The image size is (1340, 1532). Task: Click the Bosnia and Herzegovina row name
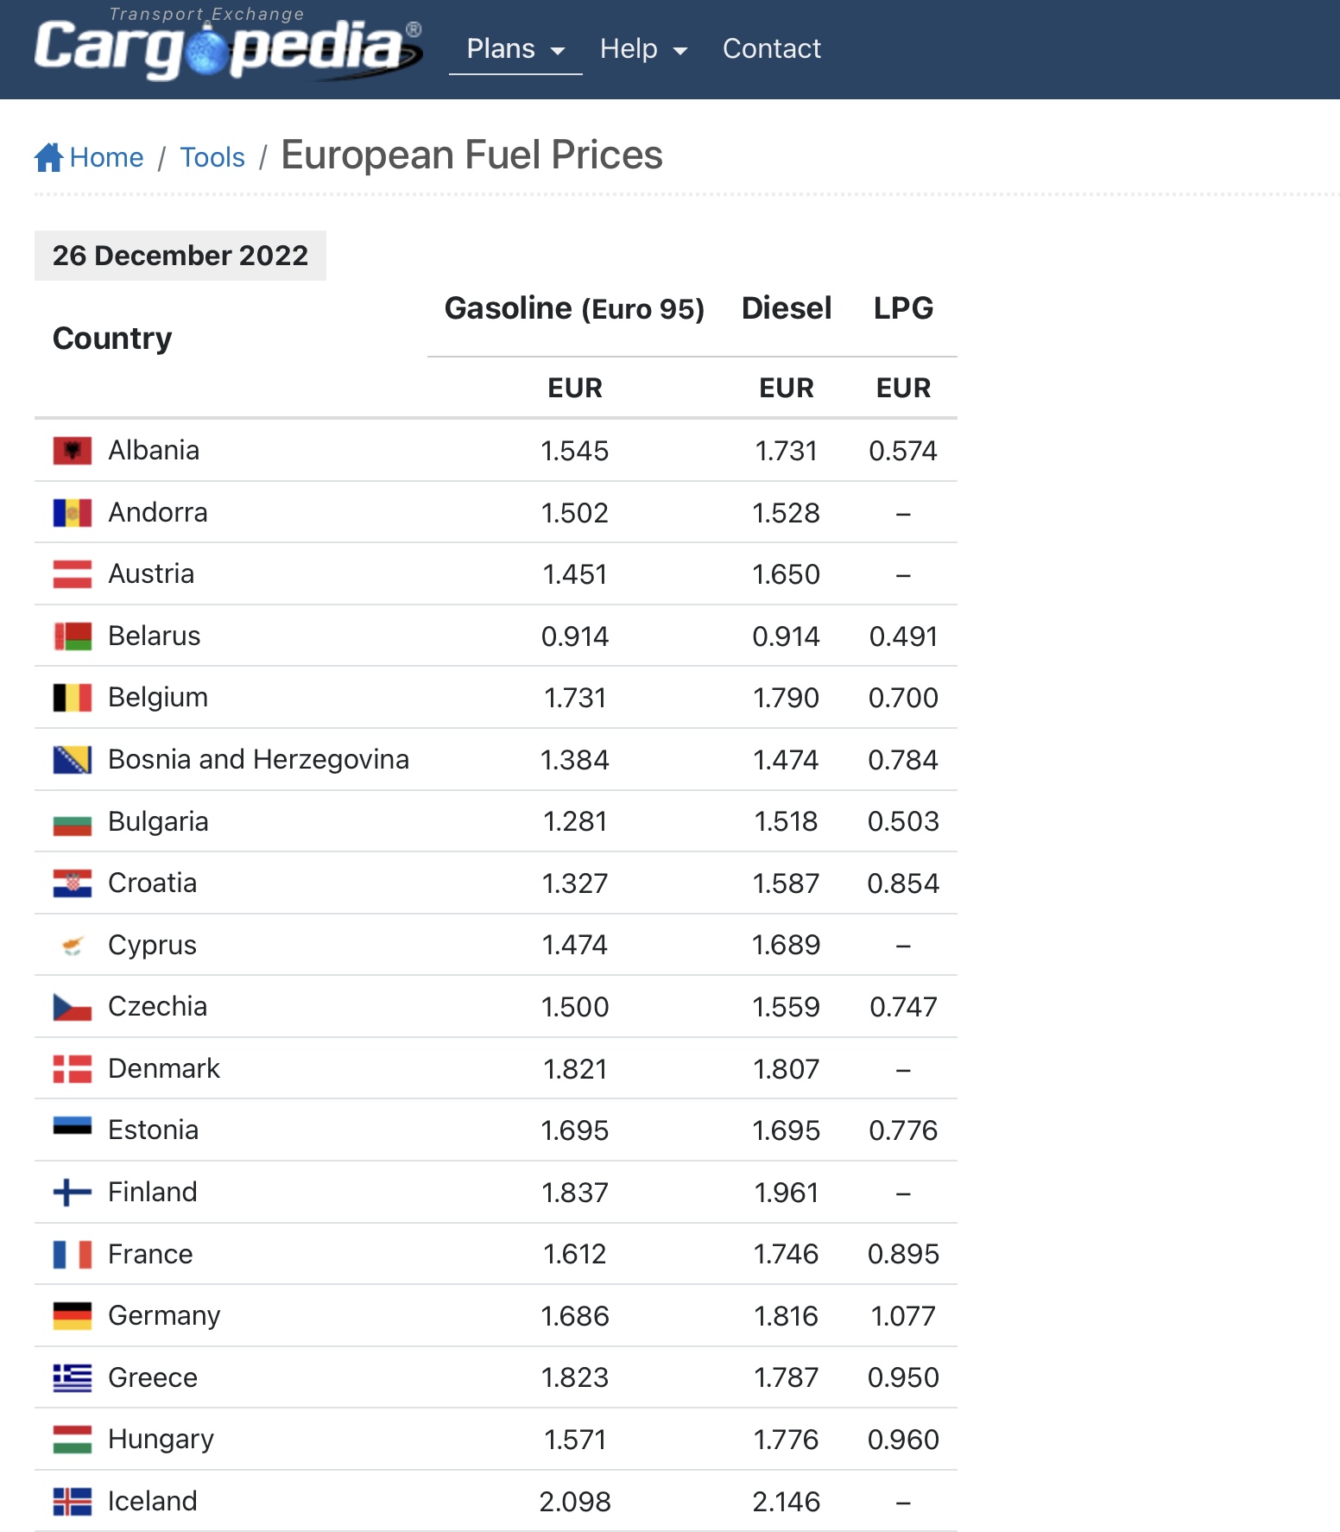point(258,760)
